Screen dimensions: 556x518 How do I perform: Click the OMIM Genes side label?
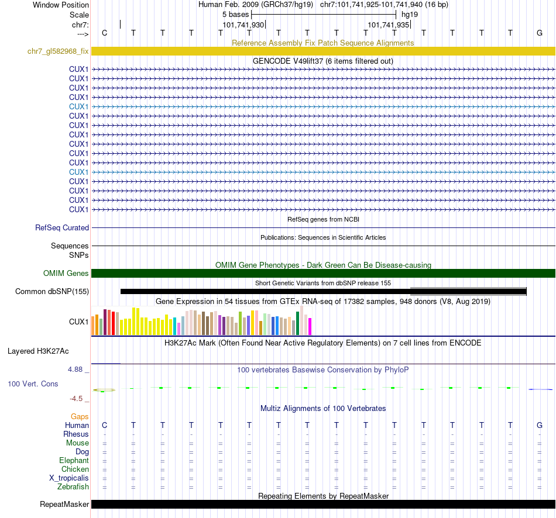coord(66,273)
